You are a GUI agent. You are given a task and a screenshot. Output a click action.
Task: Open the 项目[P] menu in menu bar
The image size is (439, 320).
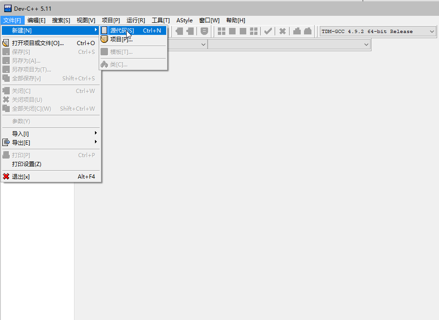pyautogui.click(x=111, y=20)
